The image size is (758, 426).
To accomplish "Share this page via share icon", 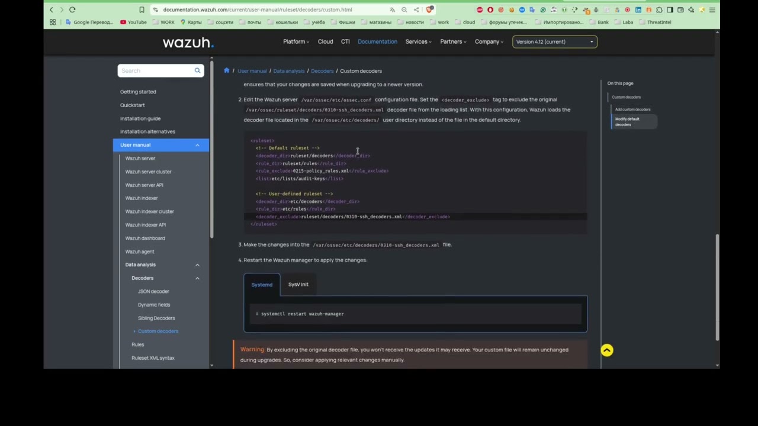I will (416, 9).
